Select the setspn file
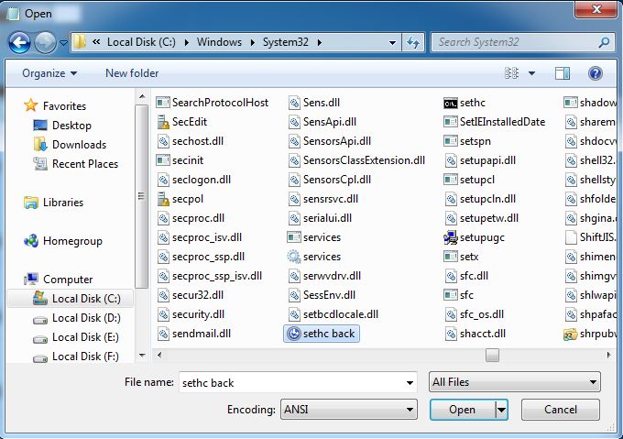The width and height of the screenshot is (623, 439). (467, 141)
